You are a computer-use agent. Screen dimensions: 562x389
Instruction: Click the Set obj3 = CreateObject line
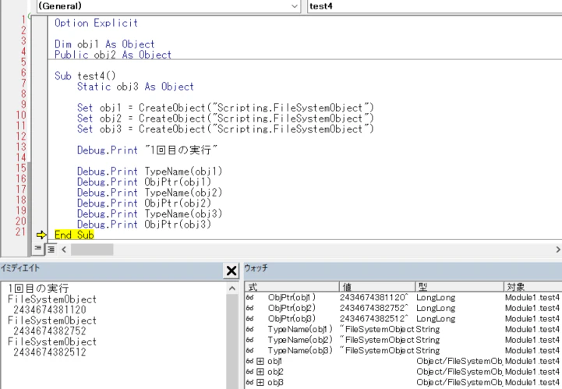point(225,129)
